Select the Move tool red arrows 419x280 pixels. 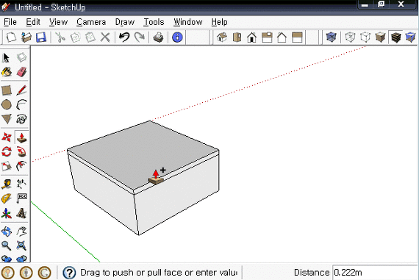[x=7, y=137]
